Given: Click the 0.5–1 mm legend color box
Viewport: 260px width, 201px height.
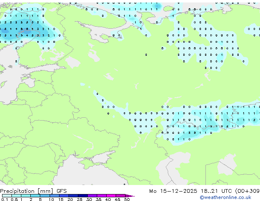Looking at the screenshot, I should tap(16, 196).
